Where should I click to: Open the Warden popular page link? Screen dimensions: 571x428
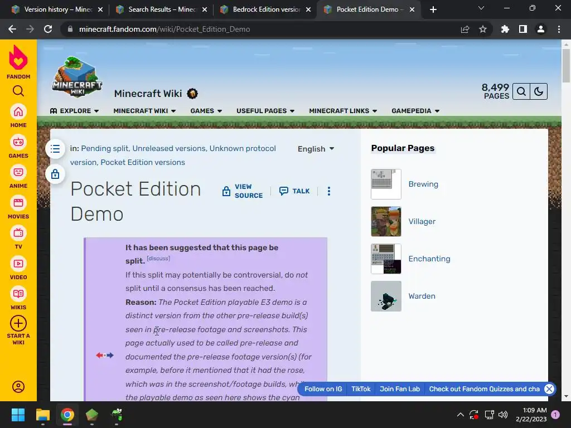pos(422,296)
